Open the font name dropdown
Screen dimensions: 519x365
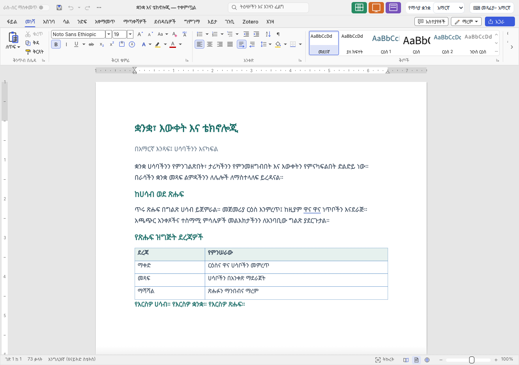(x=109, y=34)
